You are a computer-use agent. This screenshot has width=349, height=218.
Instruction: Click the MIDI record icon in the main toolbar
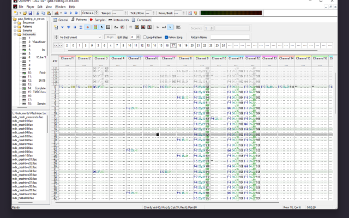pos(57,13)
